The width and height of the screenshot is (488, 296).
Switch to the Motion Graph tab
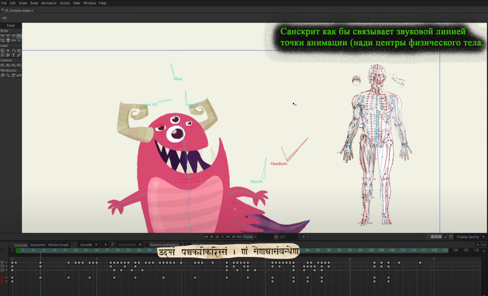59,245
